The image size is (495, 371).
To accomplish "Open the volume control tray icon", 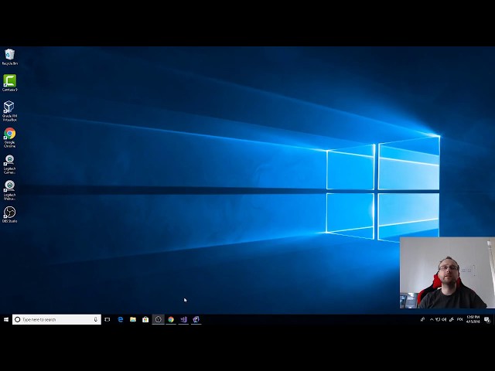I will [x=444, y=319].
